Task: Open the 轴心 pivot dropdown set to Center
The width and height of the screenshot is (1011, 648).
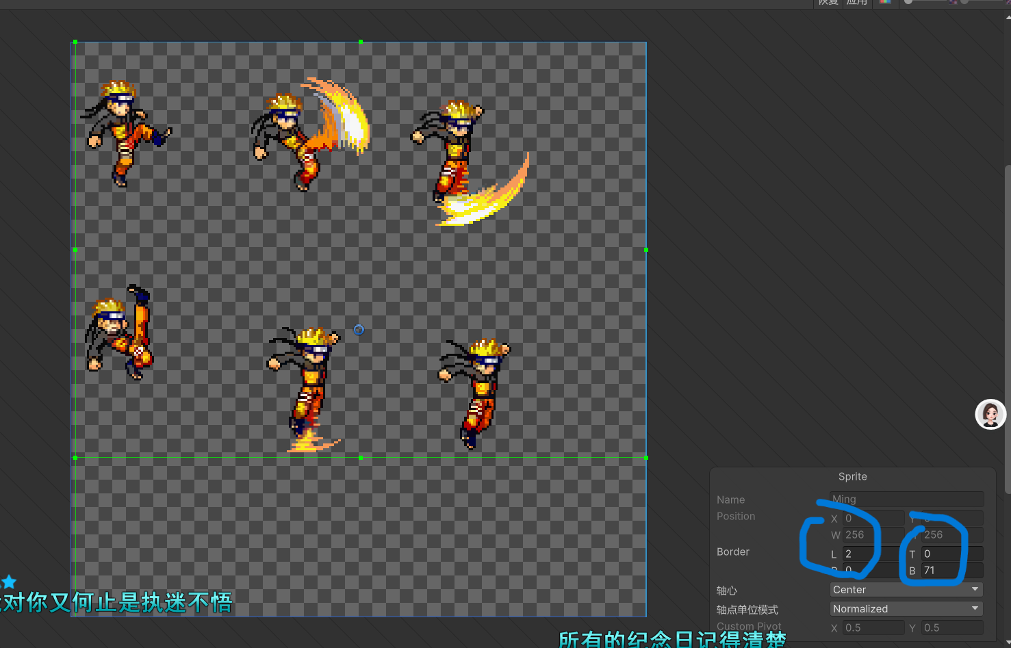Action: point(906,590)
